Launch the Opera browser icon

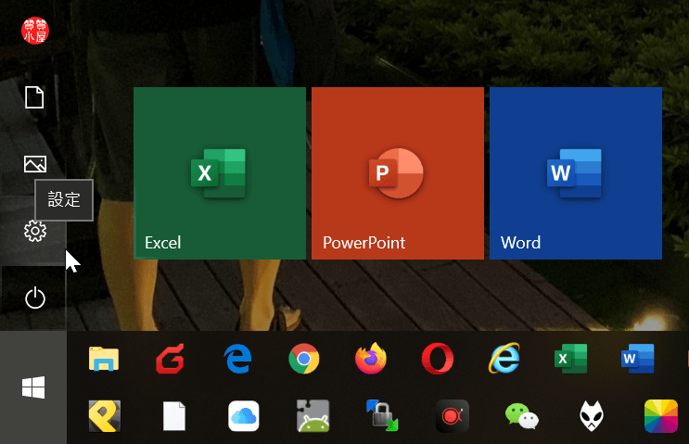[438, 359]
